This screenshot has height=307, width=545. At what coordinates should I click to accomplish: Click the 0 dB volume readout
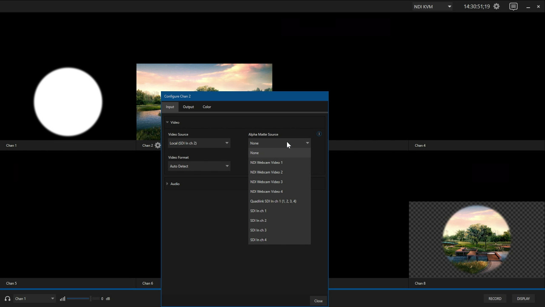click(106, 298)
